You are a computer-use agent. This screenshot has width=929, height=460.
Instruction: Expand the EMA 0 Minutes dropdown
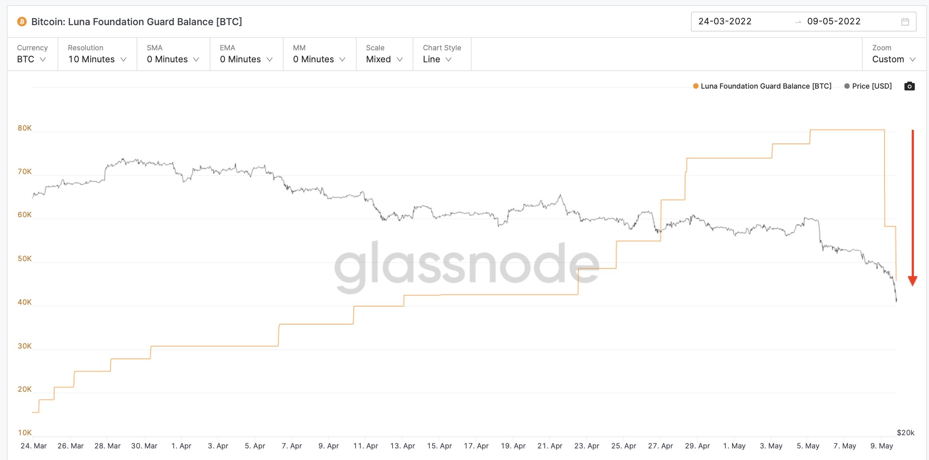246,59
